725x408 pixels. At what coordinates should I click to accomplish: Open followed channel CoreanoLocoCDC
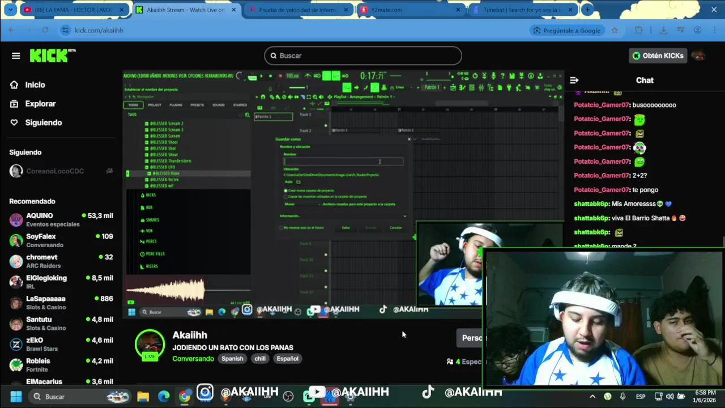(54, 171)
